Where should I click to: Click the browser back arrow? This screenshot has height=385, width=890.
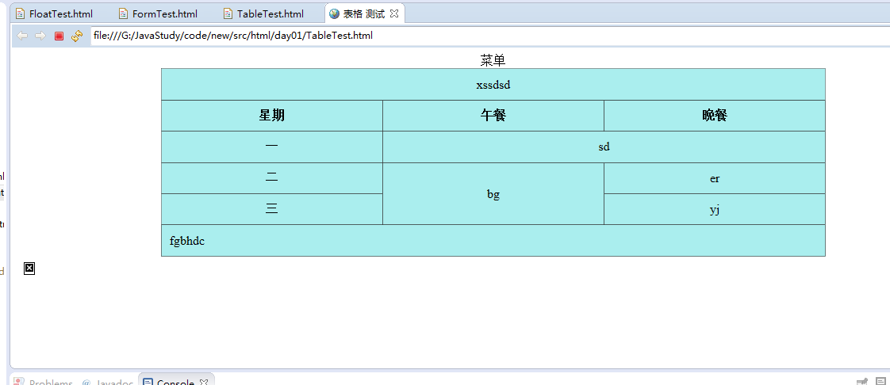click(x=22, y=36)
